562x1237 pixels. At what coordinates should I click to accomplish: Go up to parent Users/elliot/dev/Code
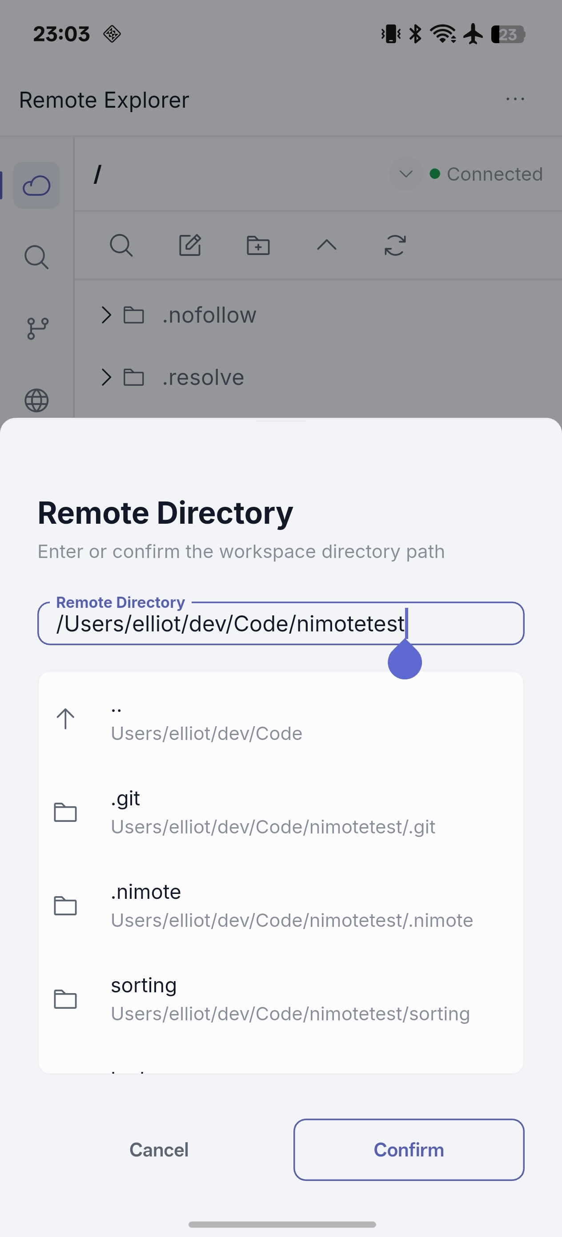[281, 720]
